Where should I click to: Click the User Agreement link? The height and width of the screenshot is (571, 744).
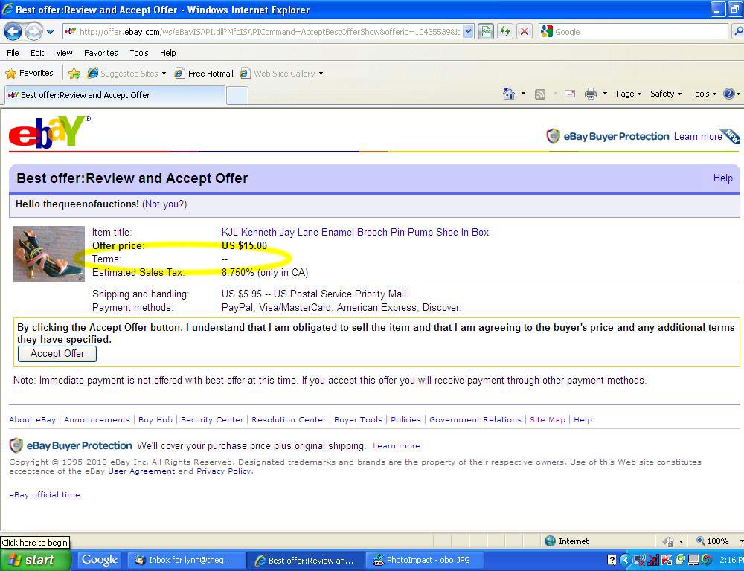click(x=141, y=471)
